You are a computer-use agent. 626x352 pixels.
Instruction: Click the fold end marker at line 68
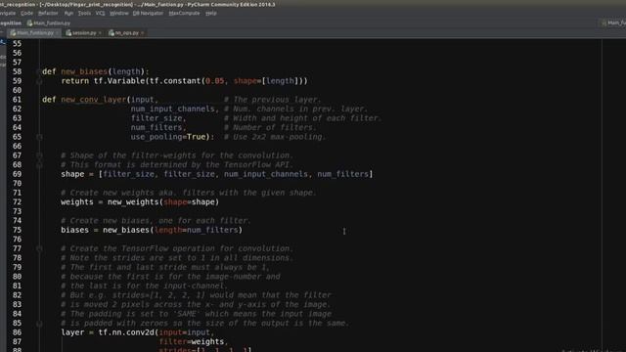point(39,165)
